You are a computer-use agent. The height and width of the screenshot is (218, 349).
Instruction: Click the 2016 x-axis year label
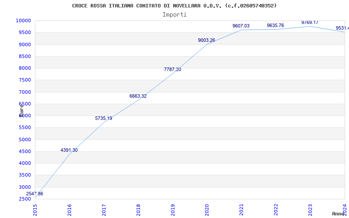click(69, 210)
